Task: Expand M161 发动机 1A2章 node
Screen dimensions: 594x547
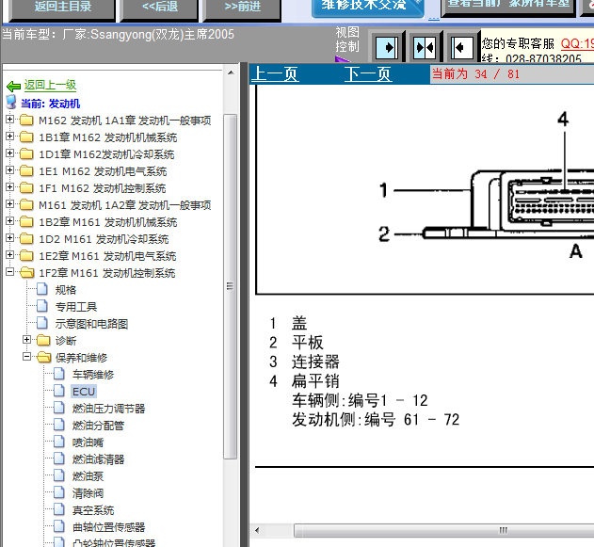Action: click(9, 204)
